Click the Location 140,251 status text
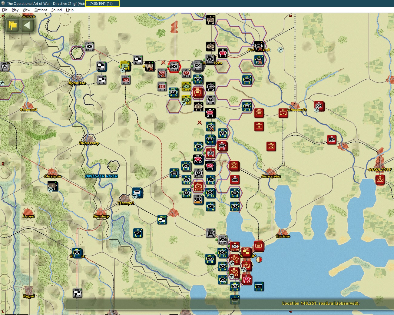This screenshot has height=315, width=394. pyautogui.click(x=321, y=303)
